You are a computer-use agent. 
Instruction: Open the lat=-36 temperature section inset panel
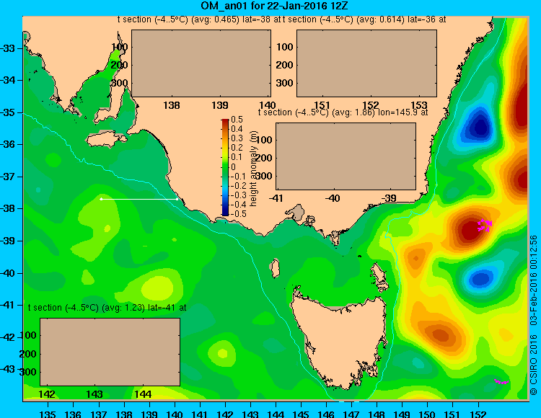coord(366,63)
